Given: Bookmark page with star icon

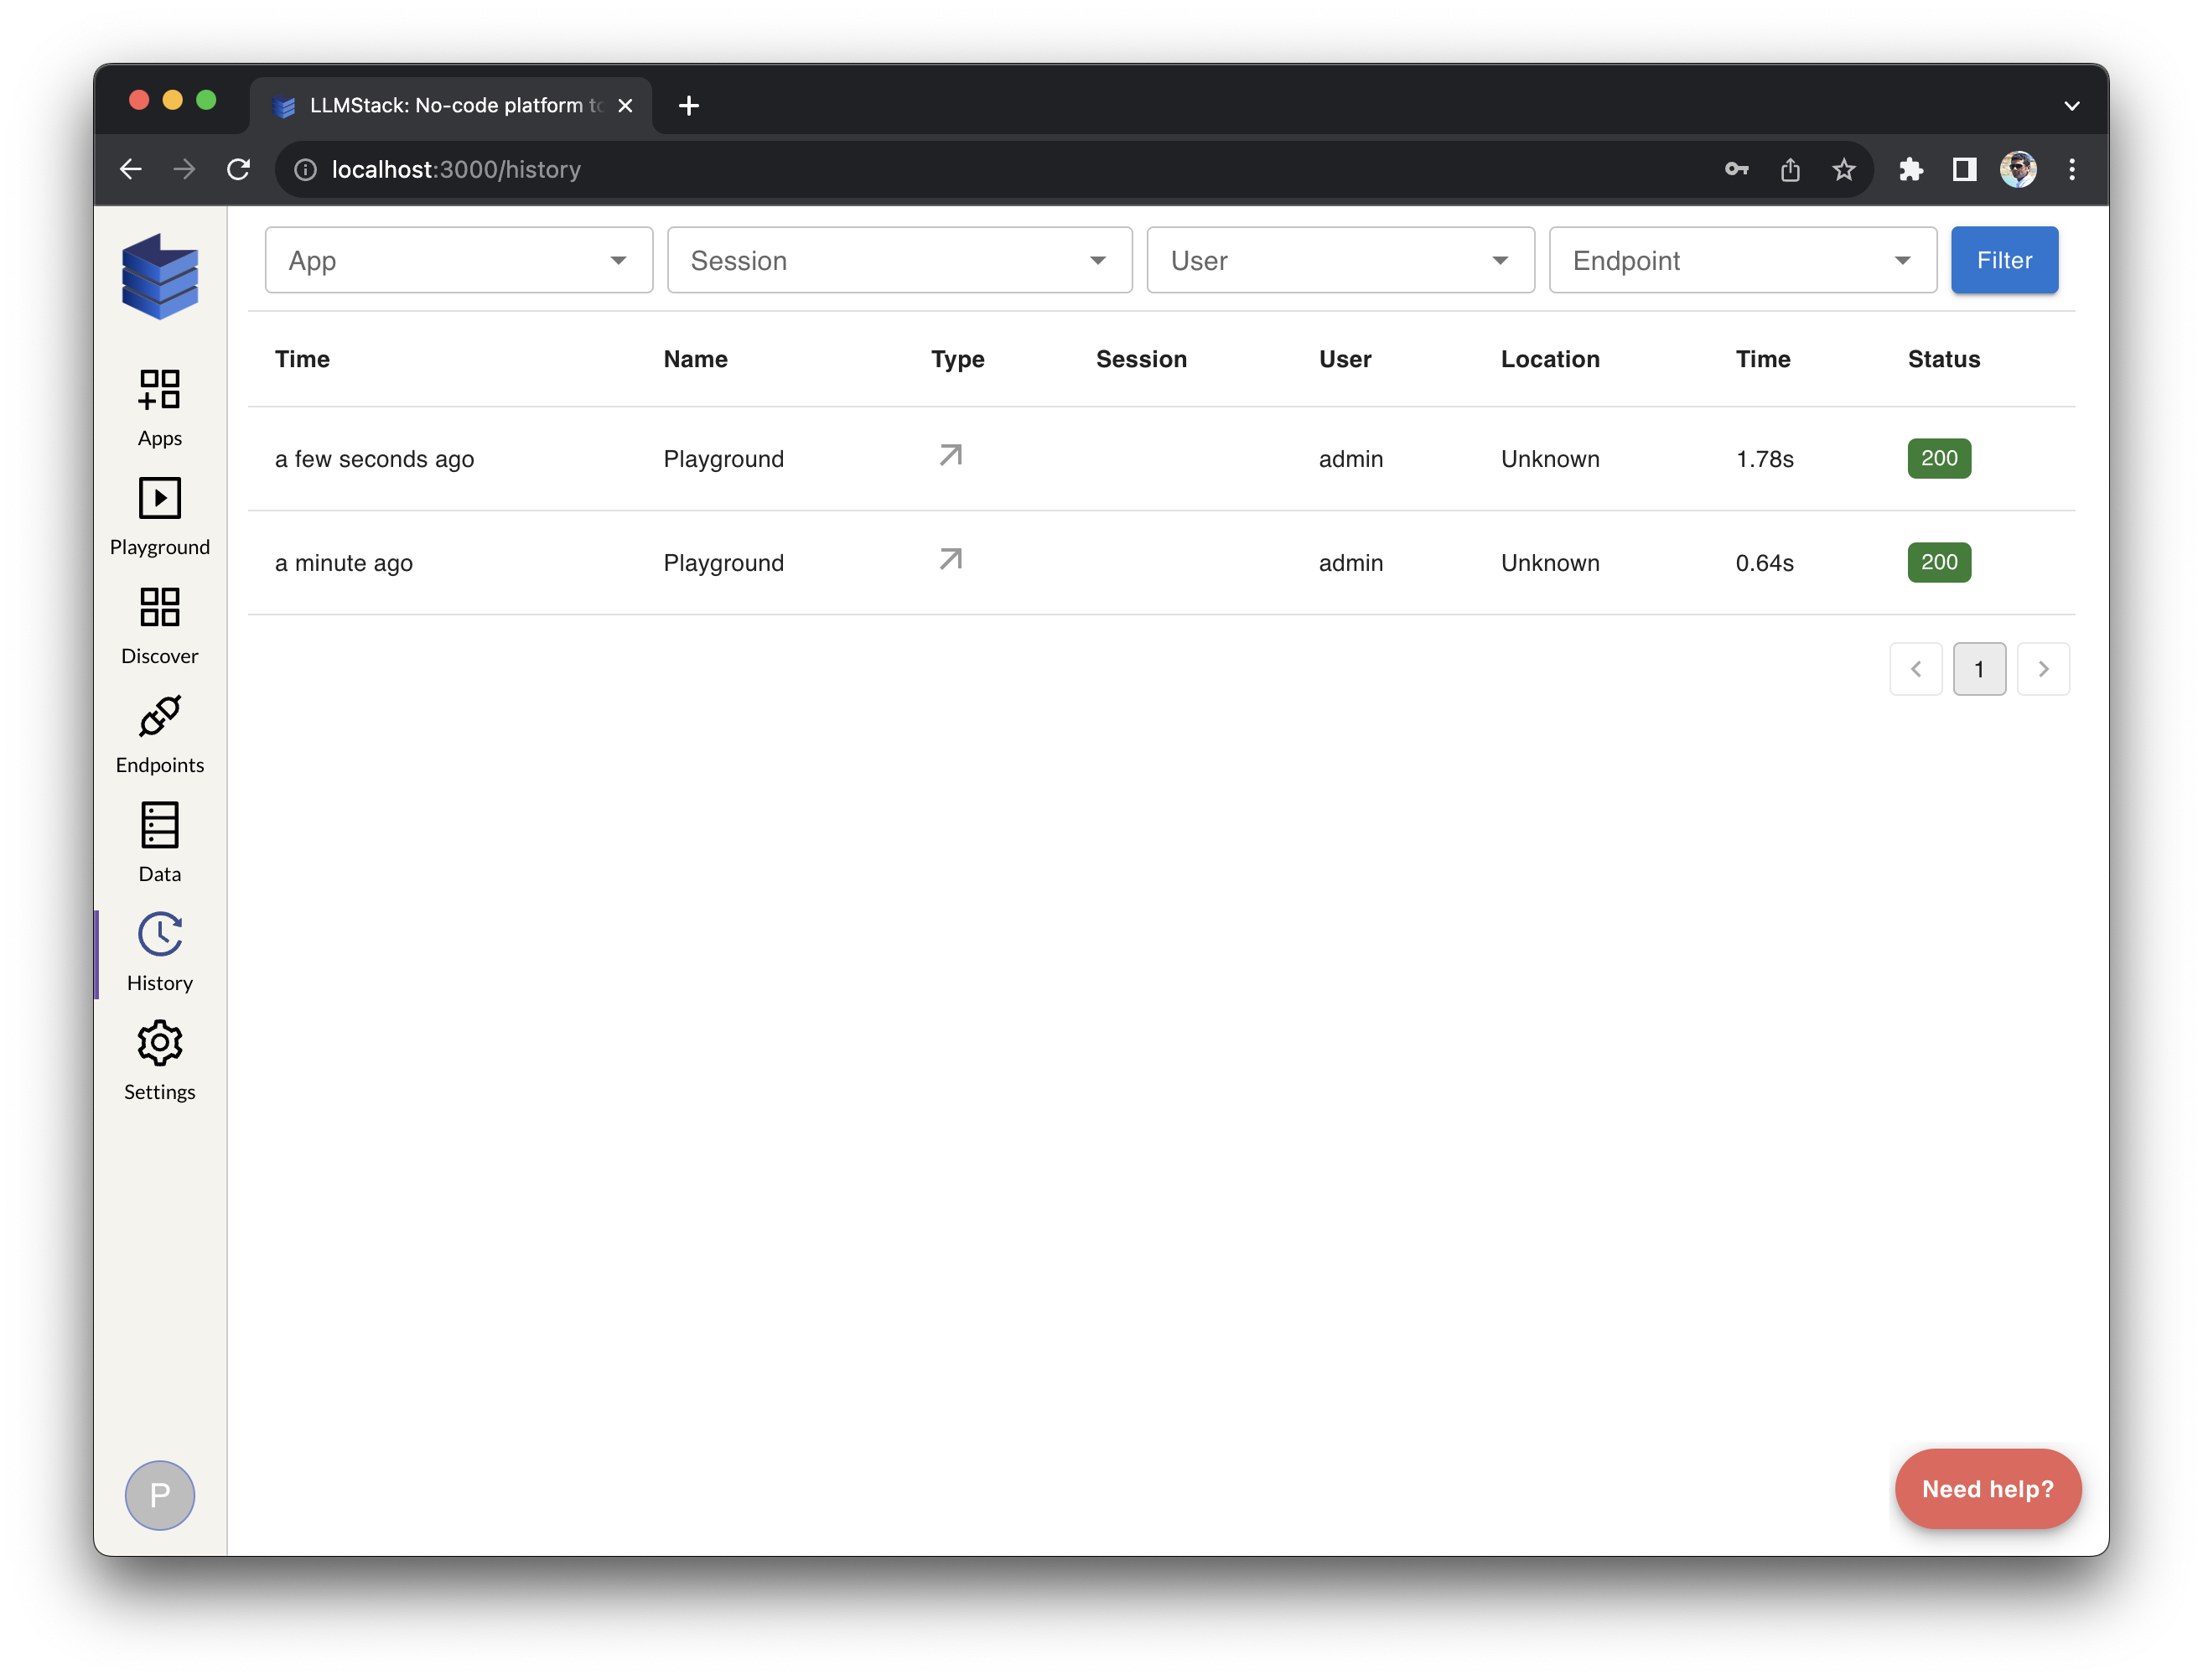Looking at the screenshot, I should pos(1843,170).
